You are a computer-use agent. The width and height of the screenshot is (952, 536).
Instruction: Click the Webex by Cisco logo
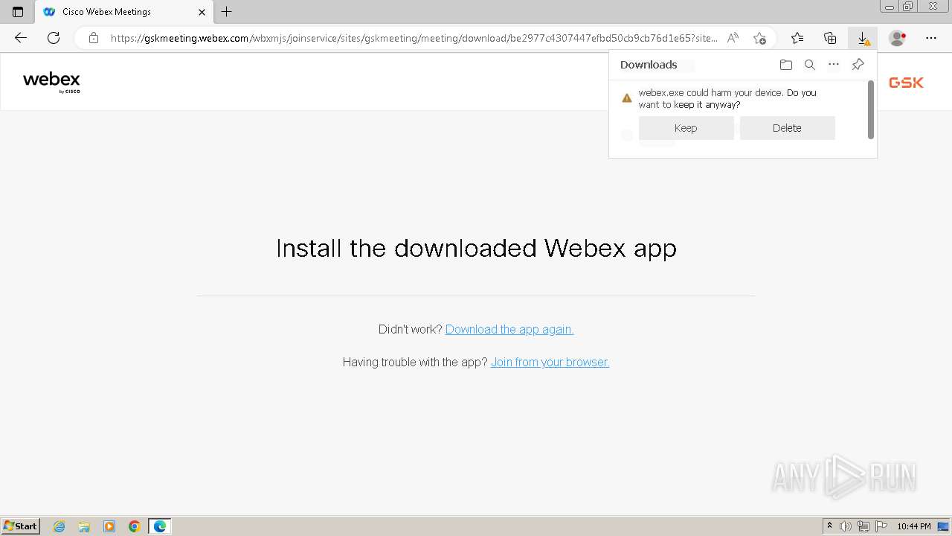51,82
